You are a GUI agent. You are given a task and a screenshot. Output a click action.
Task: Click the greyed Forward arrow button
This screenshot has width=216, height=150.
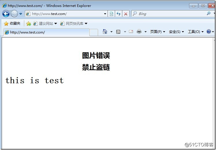(14, 14)
